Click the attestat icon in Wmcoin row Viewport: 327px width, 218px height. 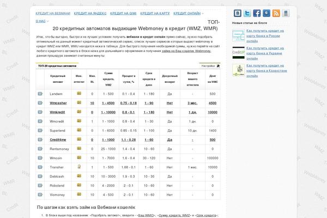click(x=79, y=158)
